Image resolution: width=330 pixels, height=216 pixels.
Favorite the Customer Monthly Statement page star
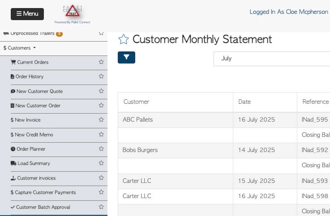pos(123,39)
